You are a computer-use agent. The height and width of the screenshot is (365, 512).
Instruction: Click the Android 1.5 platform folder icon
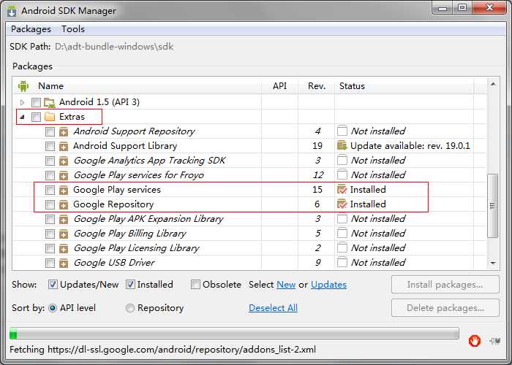pyautogui.click(x=49, y=103)
